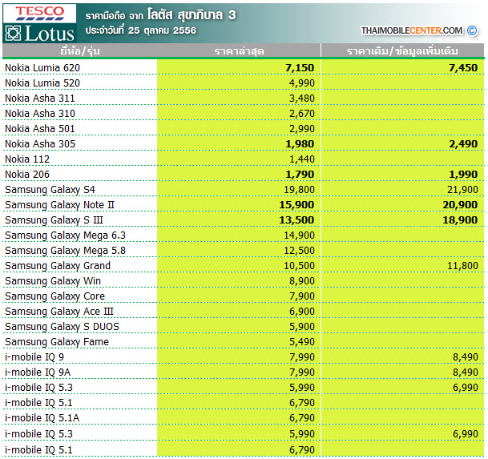Image resolution: width=488 pixels, height=459 pixels.
Task: Click the bold price 1,790
Action: point(300,175)
